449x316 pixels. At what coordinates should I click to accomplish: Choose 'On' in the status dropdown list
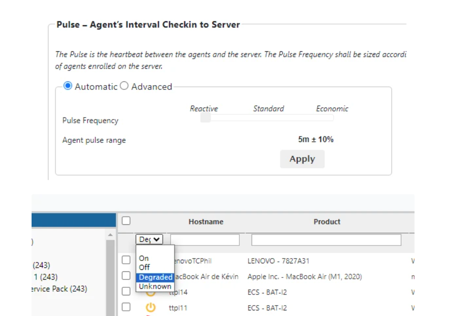(144, 258)
